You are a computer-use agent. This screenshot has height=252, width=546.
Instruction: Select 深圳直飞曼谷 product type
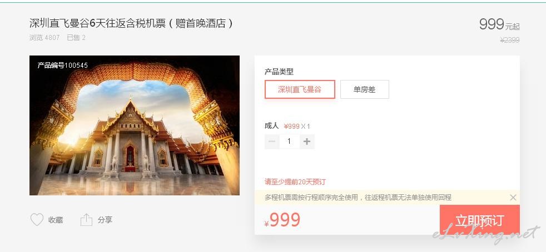coord(300,89)
